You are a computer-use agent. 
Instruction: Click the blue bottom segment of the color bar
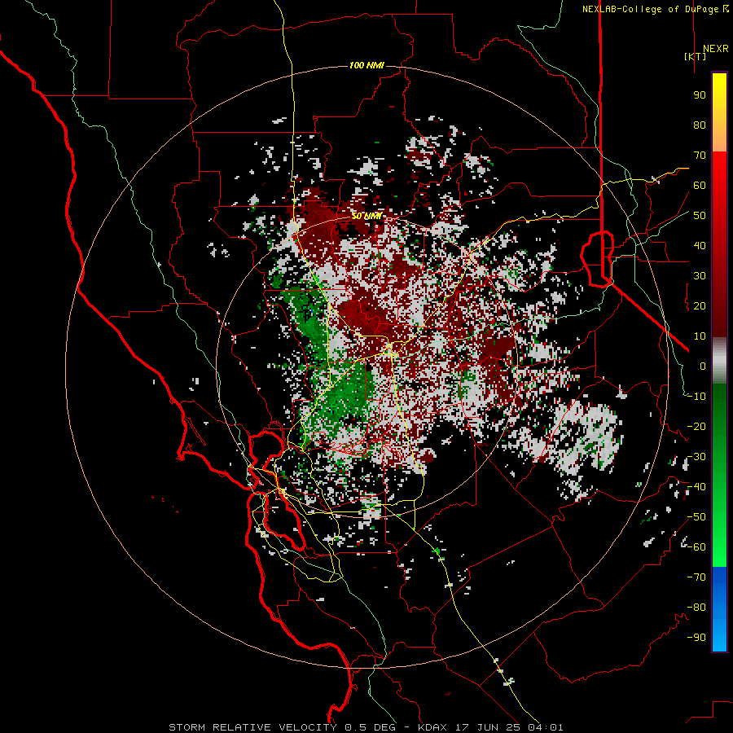click(719, 609)
